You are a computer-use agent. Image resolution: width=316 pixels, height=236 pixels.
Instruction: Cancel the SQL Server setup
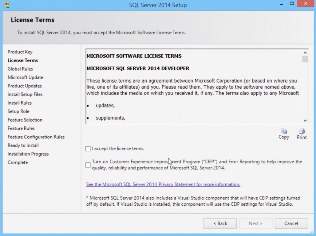[291, 223]
